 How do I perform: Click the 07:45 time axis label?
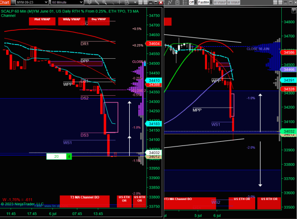point(77,214)
